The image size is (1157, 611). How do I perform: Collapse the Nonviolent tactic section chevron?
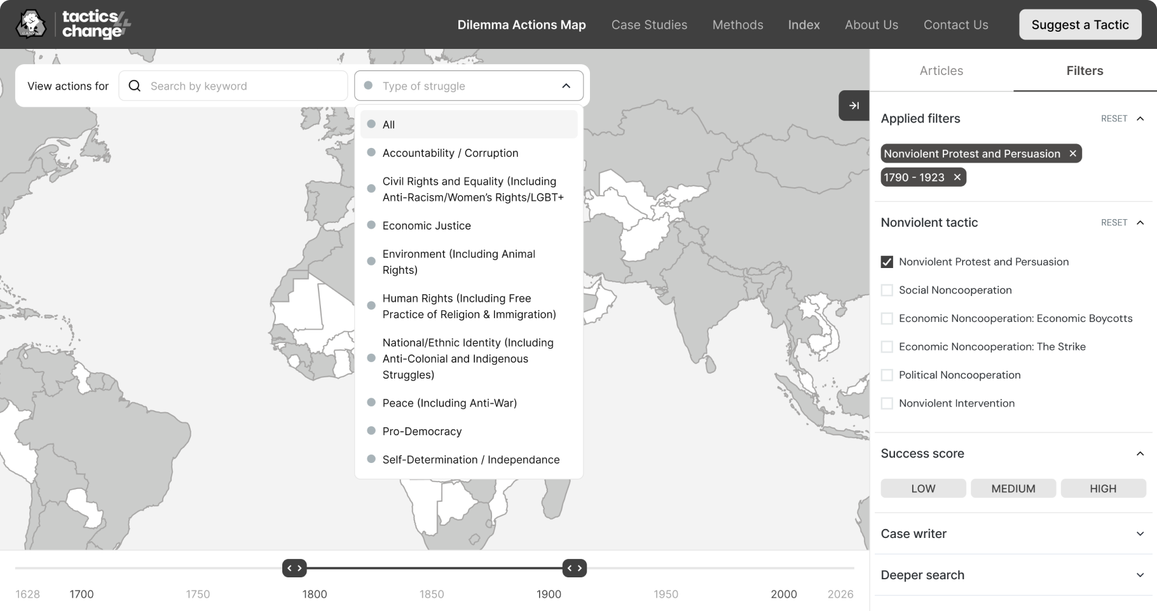pyautogui.click(x=1141, y=222)
